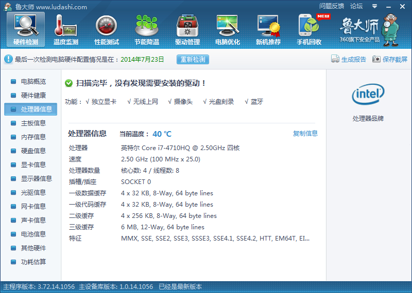Screen dimensions: 412x293
Task: Click the SOCKET 0 socket value
Action: 136,182
